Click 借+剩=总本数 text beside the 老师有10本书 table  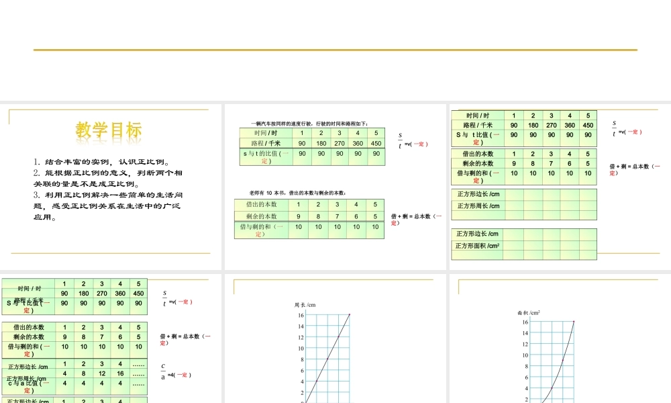coord(416,219)
